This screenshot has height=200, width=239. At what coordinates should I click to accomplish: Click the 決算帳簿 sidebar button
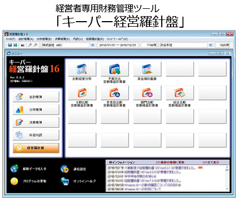coord(36,122)
